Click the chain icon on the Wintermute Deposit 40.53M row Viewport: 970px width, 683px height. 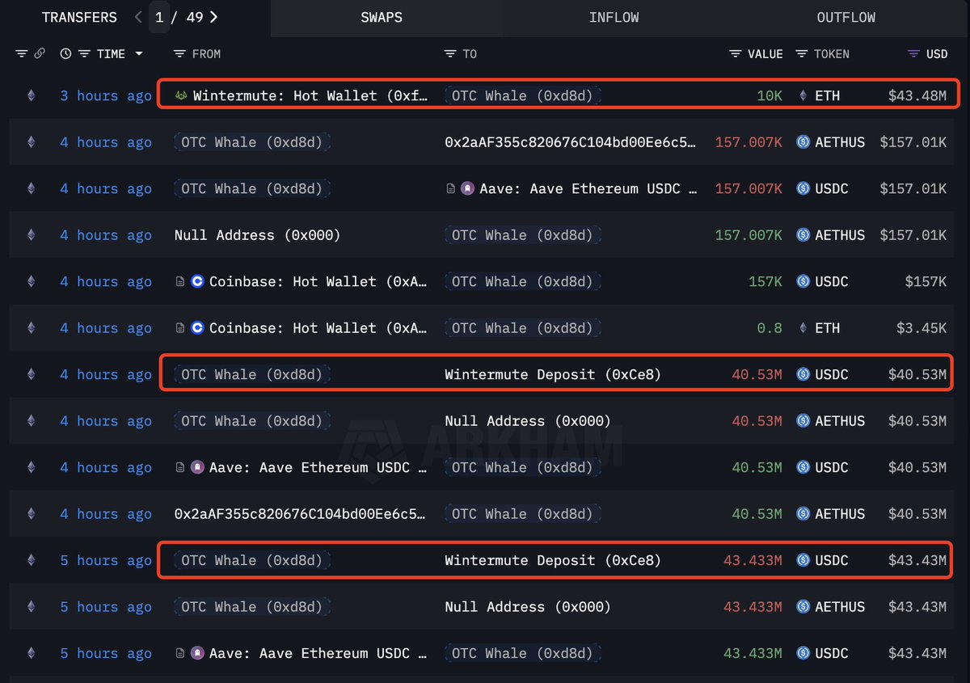click(32, 374)
